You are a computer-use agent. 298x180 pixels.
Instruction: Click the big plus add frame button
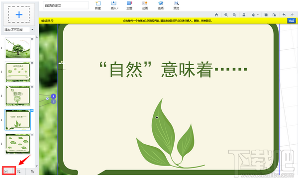coord(19,14)
